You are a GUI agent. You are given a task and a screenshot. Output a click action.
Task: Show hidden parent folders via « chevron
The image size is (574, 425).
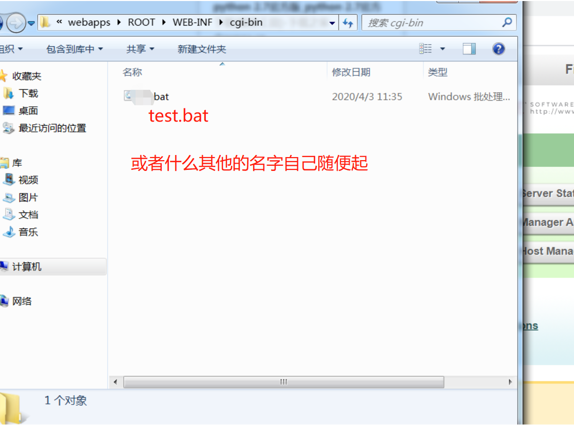[x=60, y=22]
